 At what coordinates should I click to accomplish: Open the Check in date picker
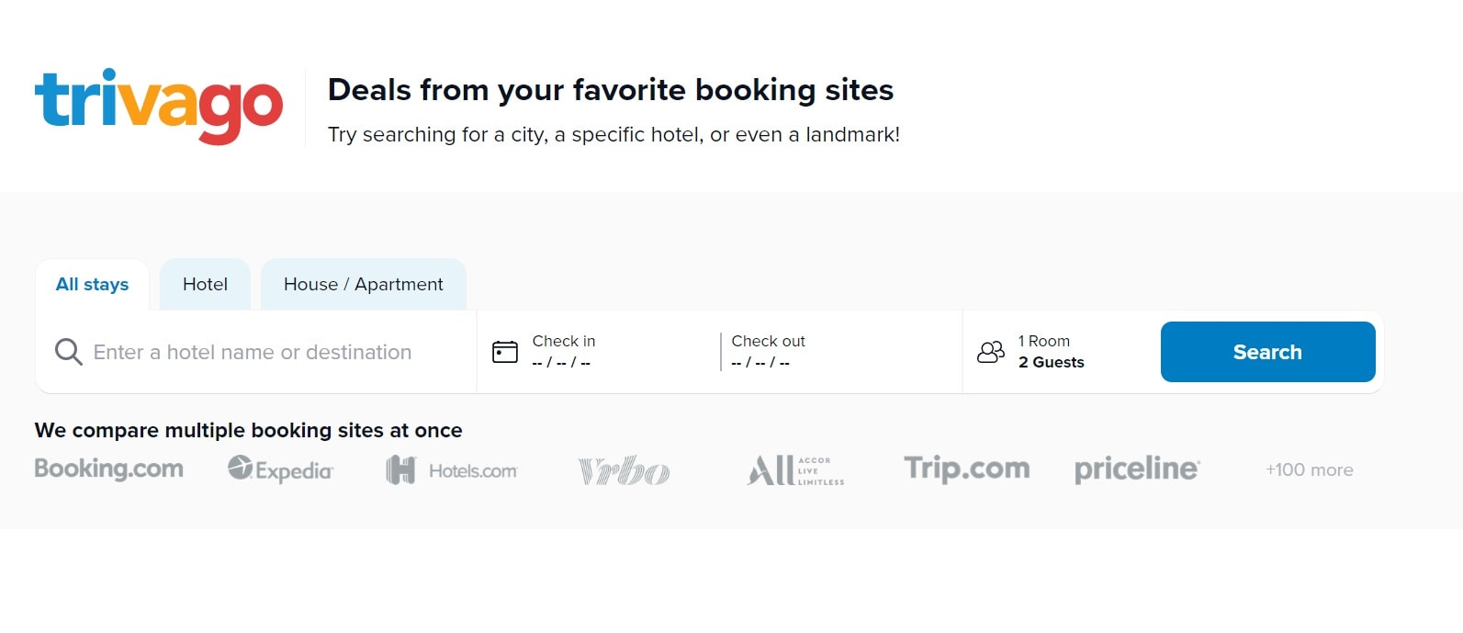(x=588, y=352)
